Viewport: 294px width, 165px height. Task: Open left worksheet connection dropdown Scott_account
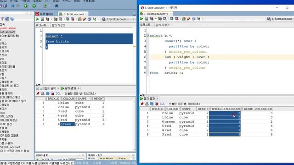(118, 19)
